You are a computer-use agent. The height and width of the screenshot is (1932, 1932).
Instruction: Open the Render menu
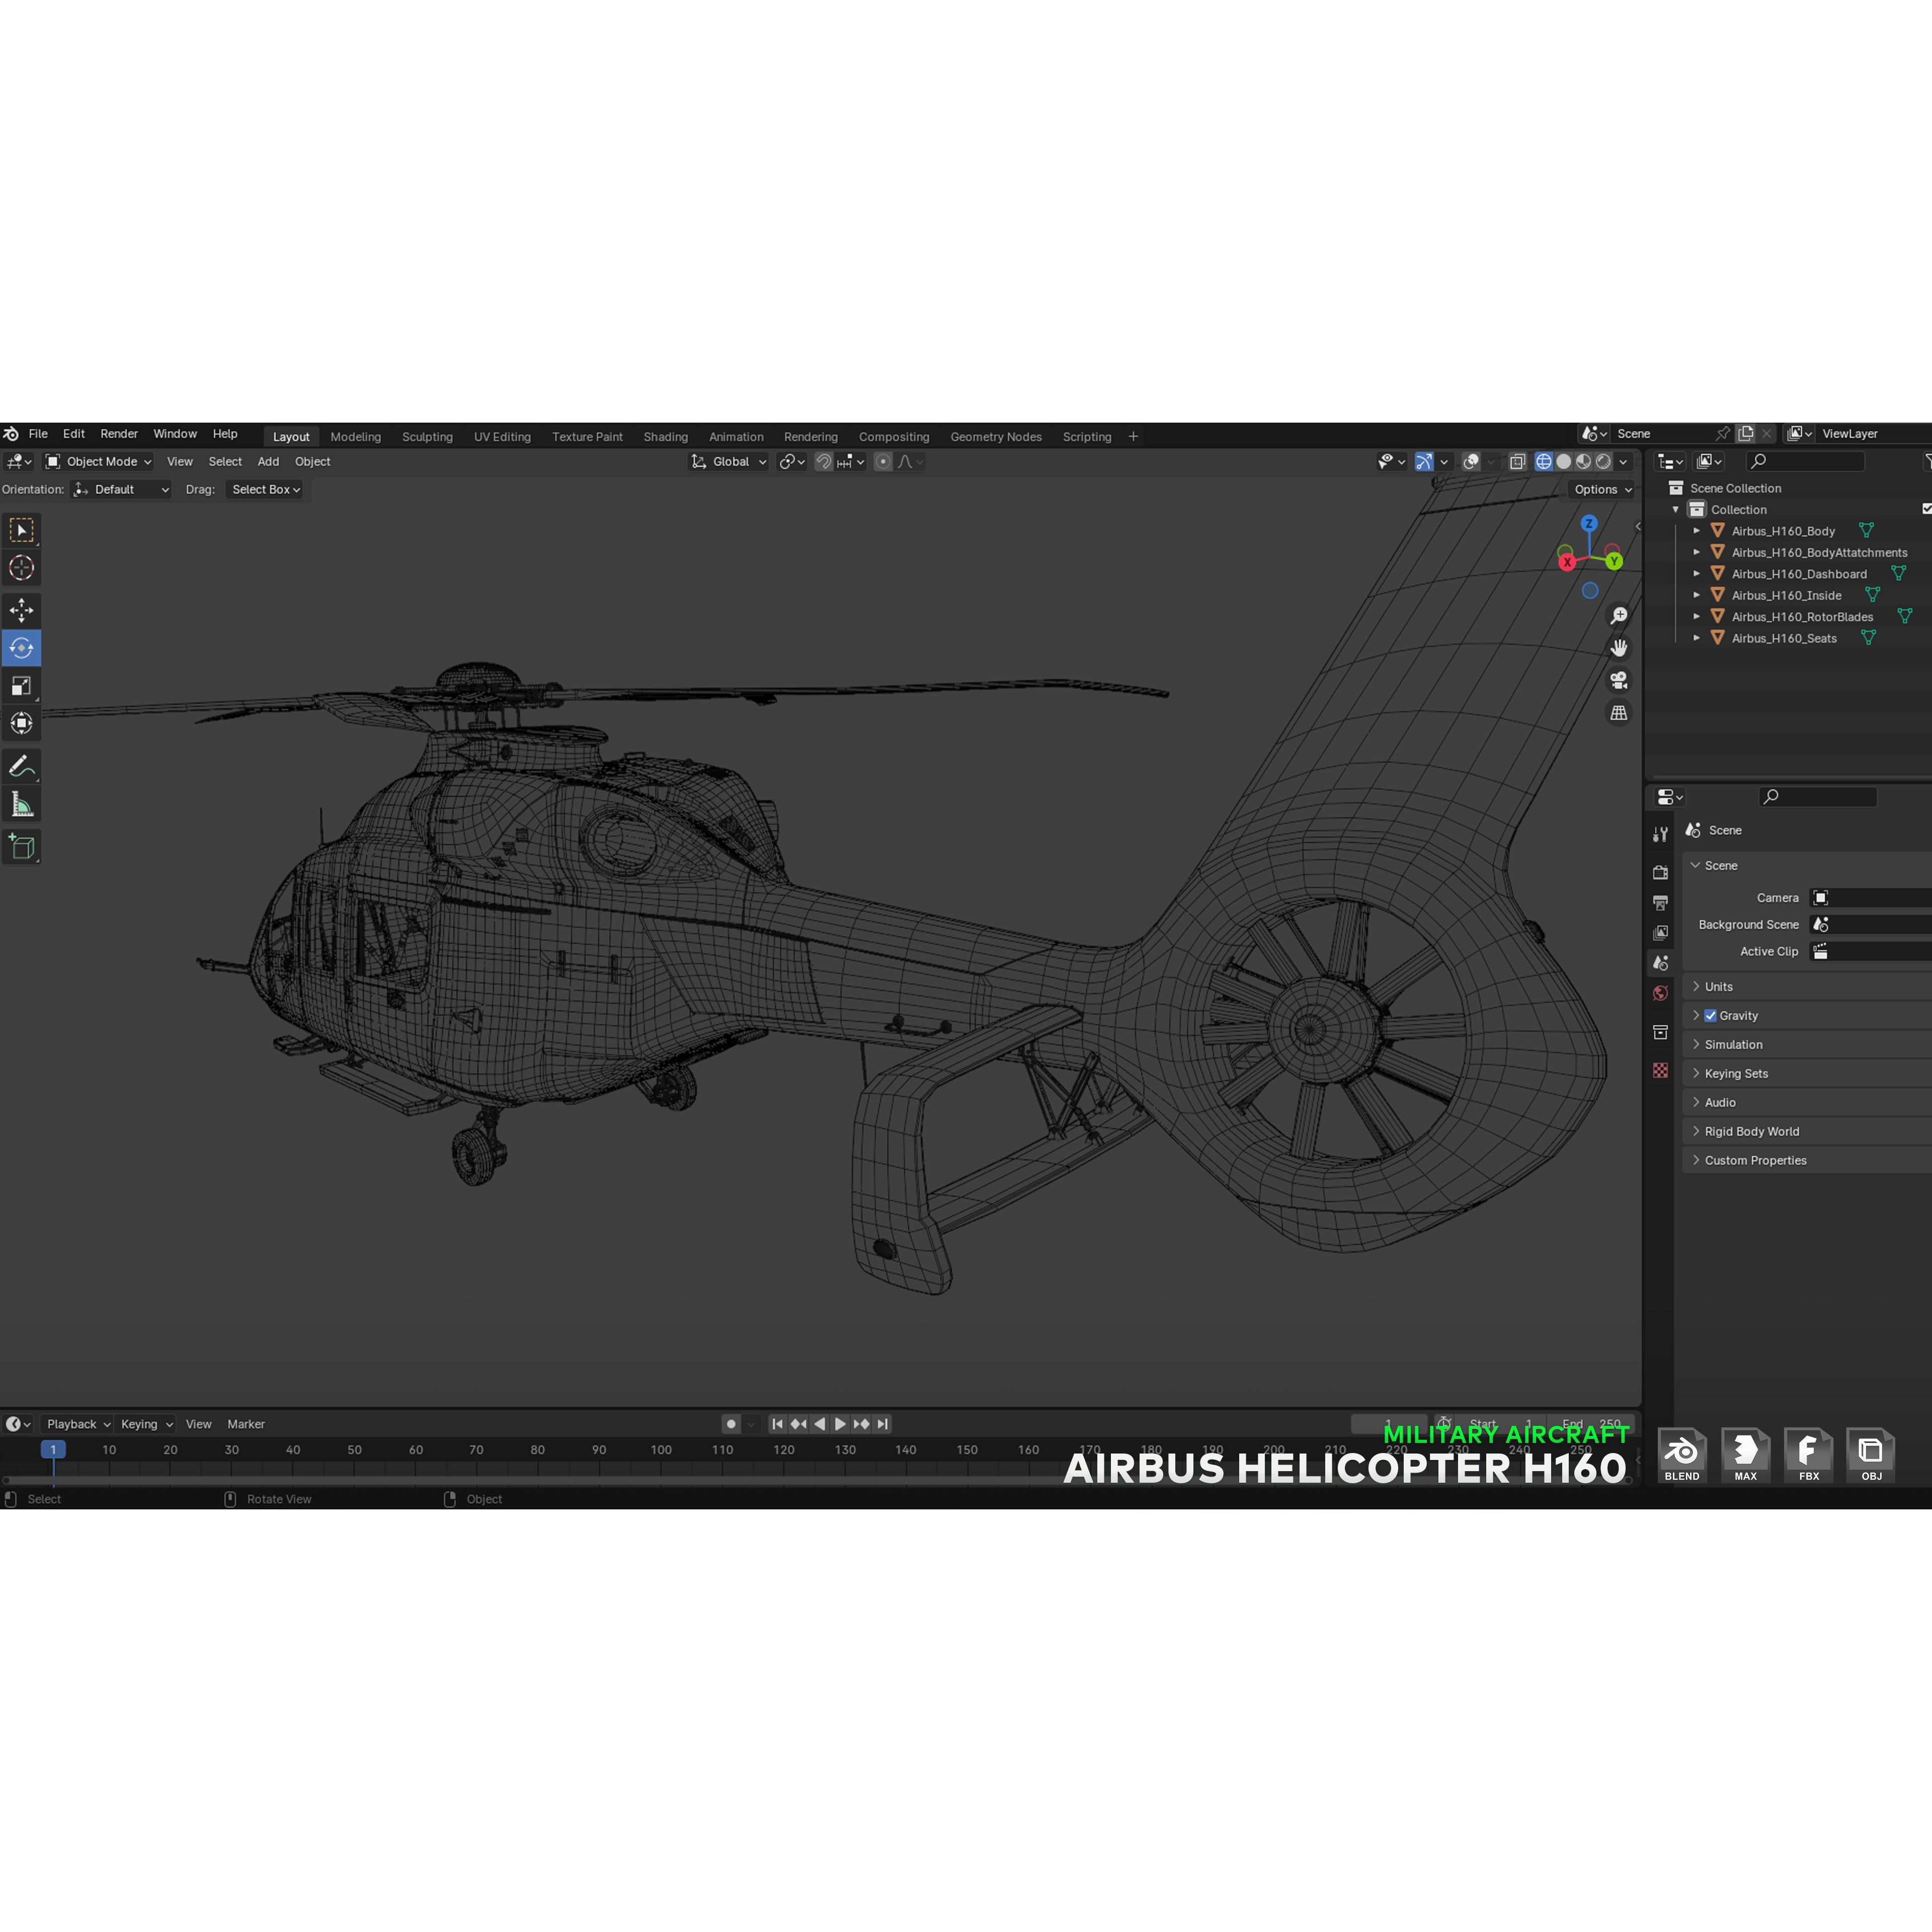click(119, 434)
